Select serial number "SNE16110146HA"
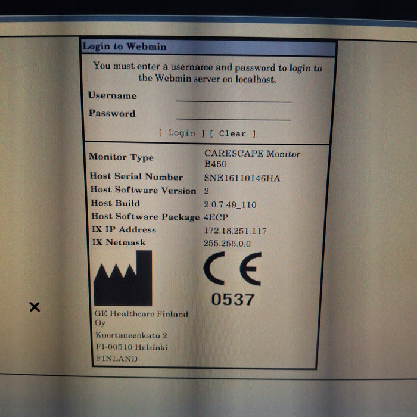Screen dimensions: 417x417 242,178
